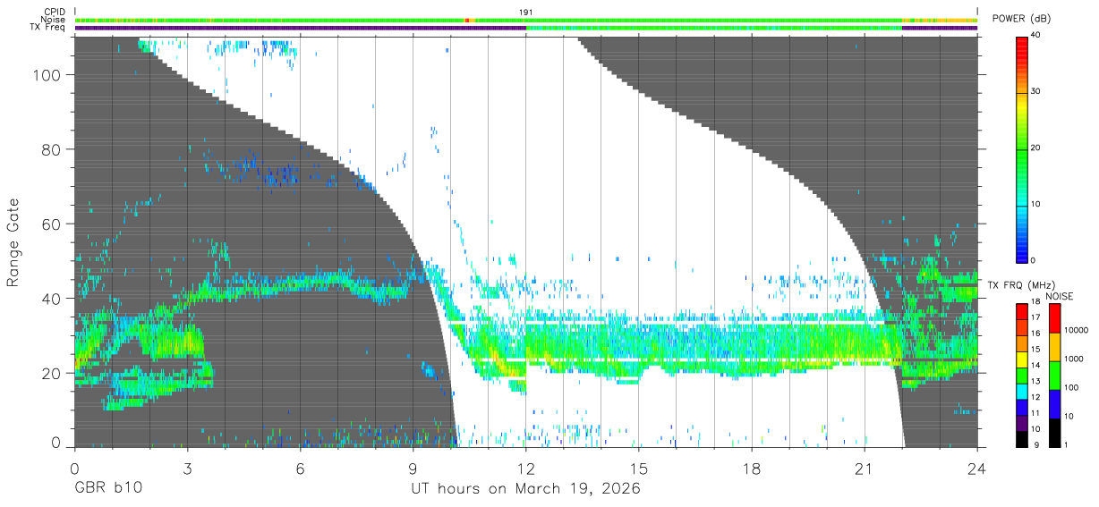Click the x-axis tick label '6'
This screenshot has width=1099, height=507.
pyautogui.click(x=300, y=468)
